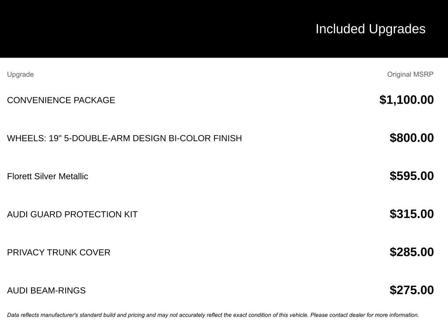
Task: Click the $315.00 protection kit price
Action: coord(412,214)
